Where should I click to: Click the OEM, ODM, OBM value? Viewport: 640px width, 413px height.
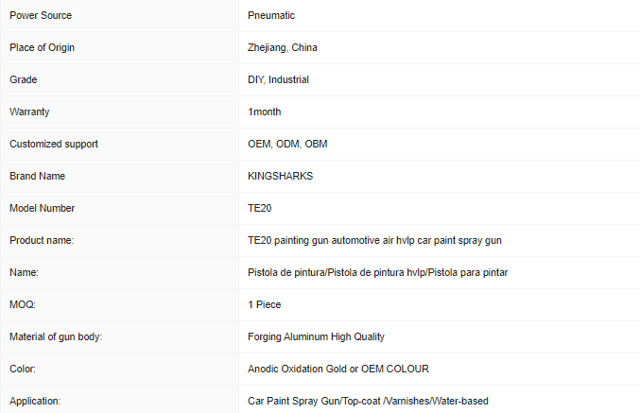click(287, 144)
